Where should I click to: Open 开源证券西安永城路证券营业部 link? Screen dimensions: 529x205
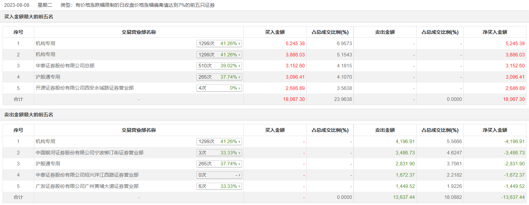(85, 88)
